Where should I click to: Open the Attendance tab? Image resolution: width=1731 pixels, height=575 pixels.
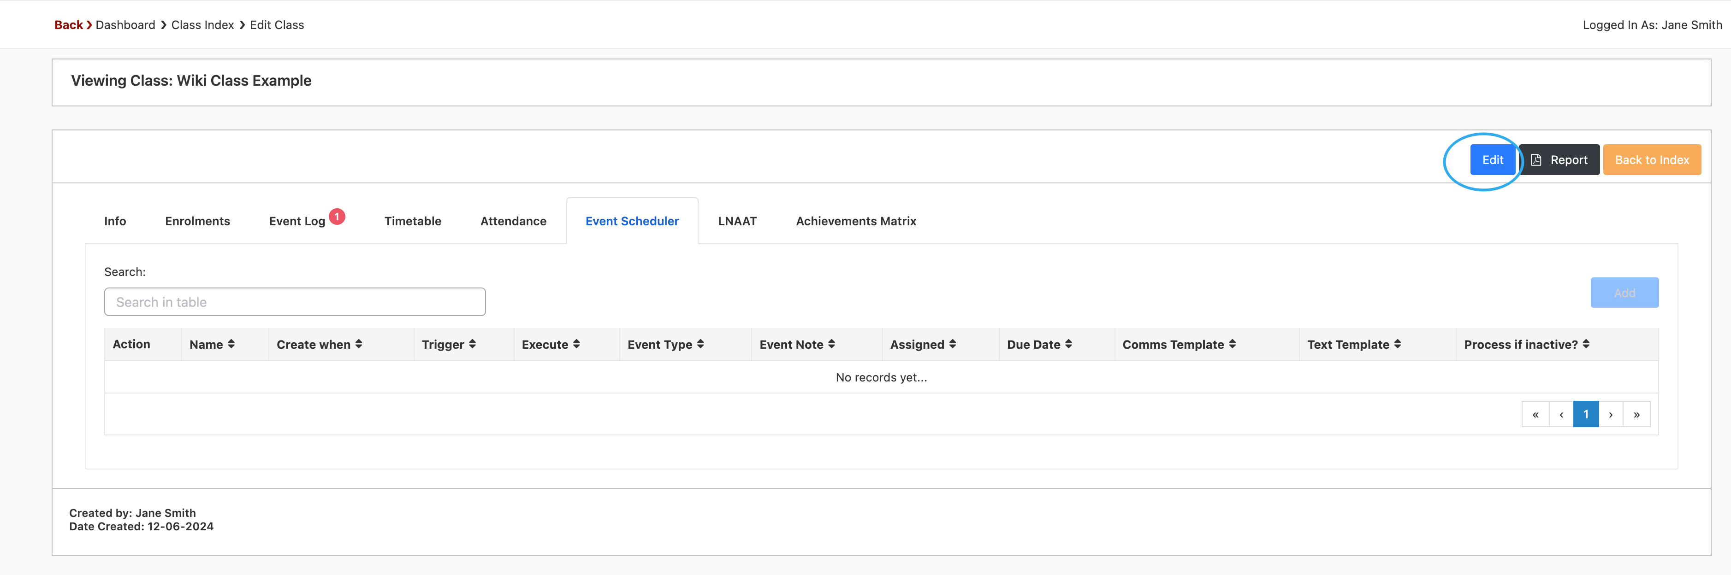click(513, 221)
